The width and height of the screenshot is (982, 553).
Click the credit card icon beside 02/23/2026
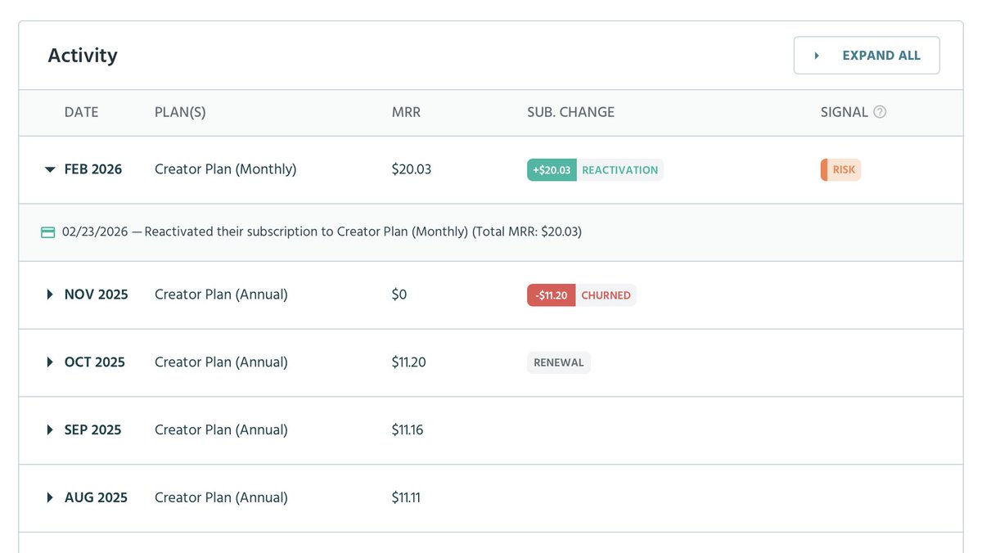pos(48,232)
